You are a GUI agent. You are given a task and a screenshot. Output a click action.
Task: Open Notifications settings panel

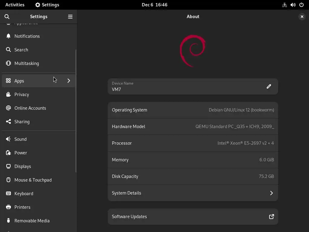click(x=39, y=36)
